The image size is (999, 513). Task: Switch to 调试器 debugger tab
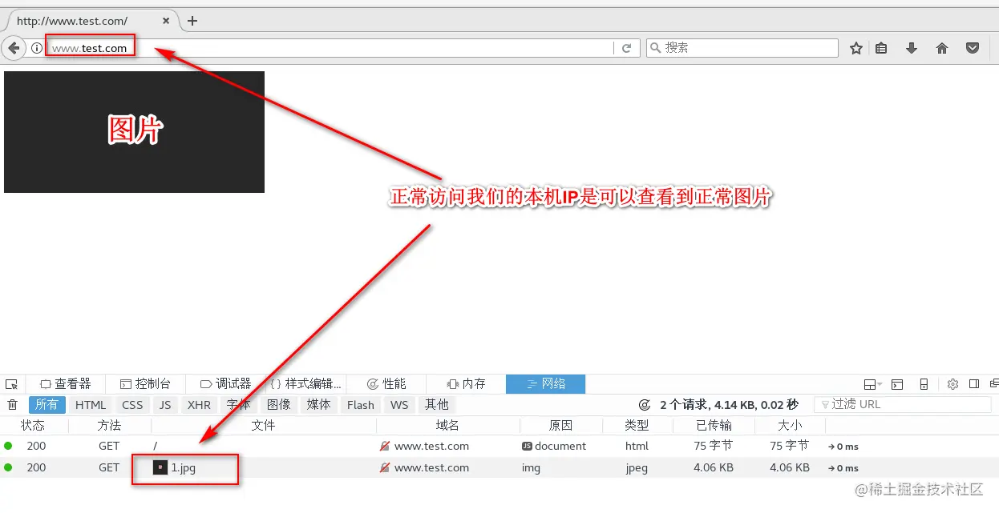(x=225, y=384)
